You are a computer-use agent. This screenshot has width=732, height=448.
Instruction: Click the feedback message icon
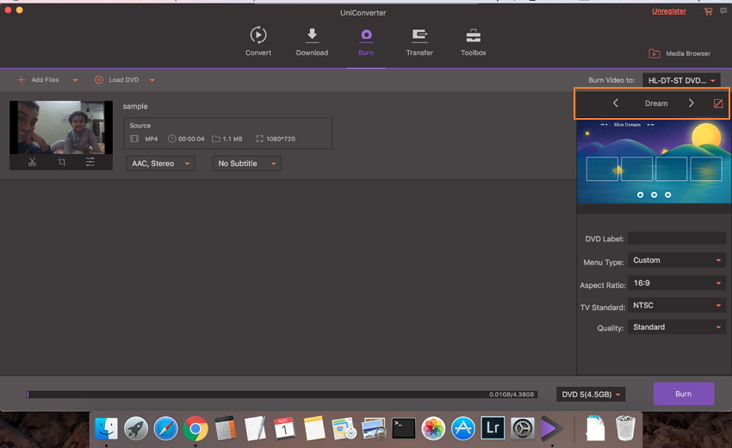point(723,10)
